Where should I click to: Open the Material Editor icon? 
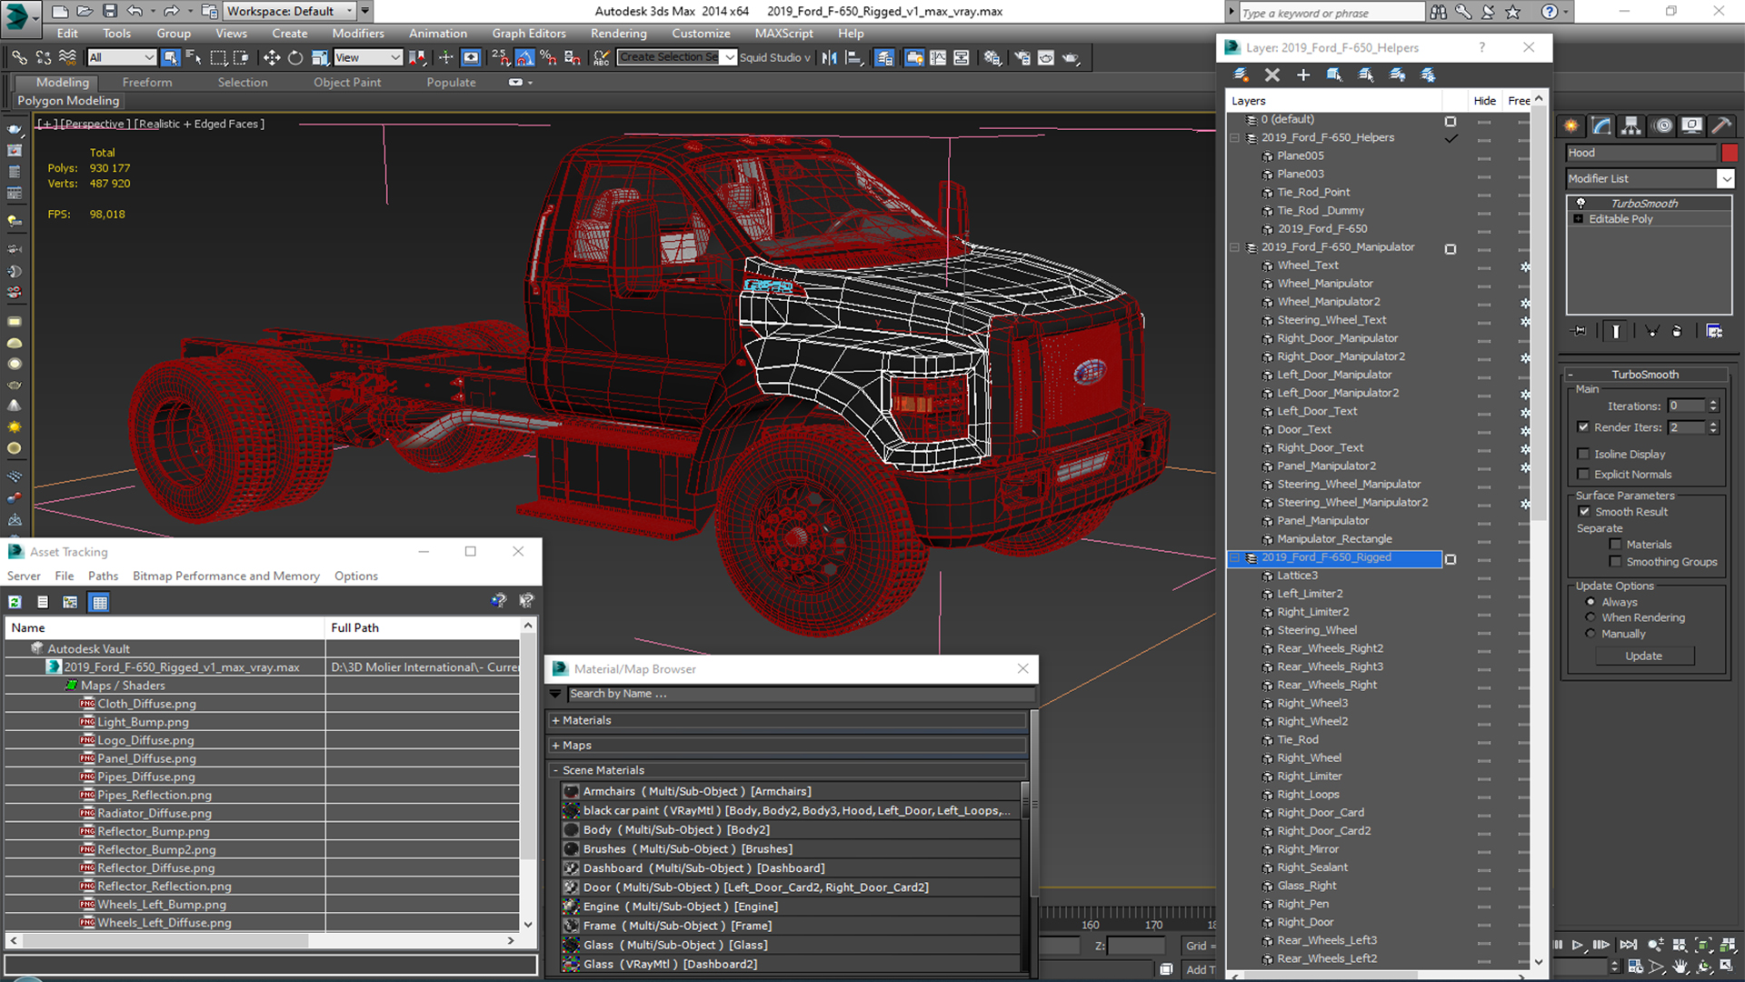[x=992, y=57]
